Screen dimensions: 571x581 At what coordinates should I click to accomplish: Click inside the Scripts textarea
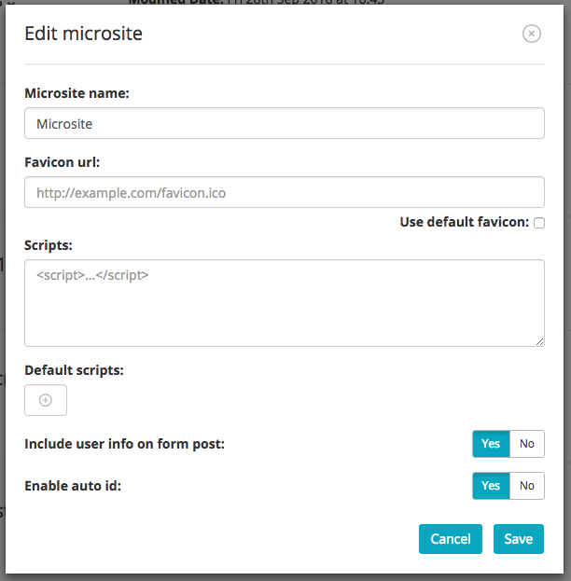coord(285,303)
